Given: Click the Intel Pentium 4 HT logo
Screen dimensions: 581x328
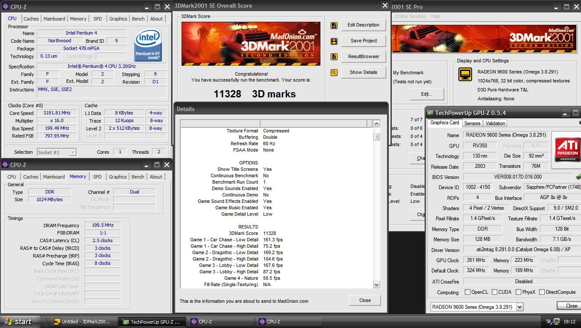Looking at the screenshot, I should (x=148, y=45).
